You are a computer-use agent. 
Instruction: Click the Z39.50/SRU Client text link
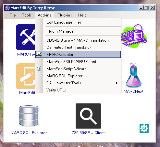(88, 133)
